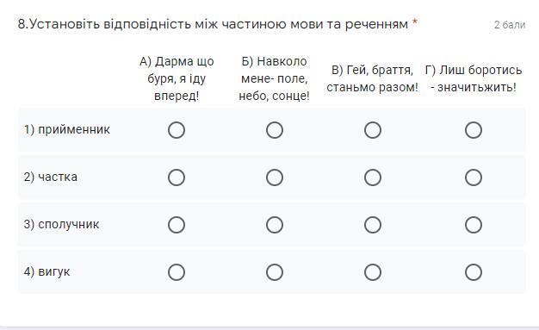Click the 2 бали points label

coord(510,25)
